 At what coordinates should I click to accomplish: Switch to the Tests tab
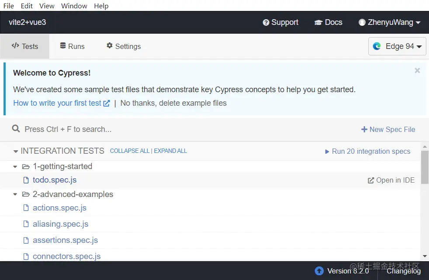point(25,46)
